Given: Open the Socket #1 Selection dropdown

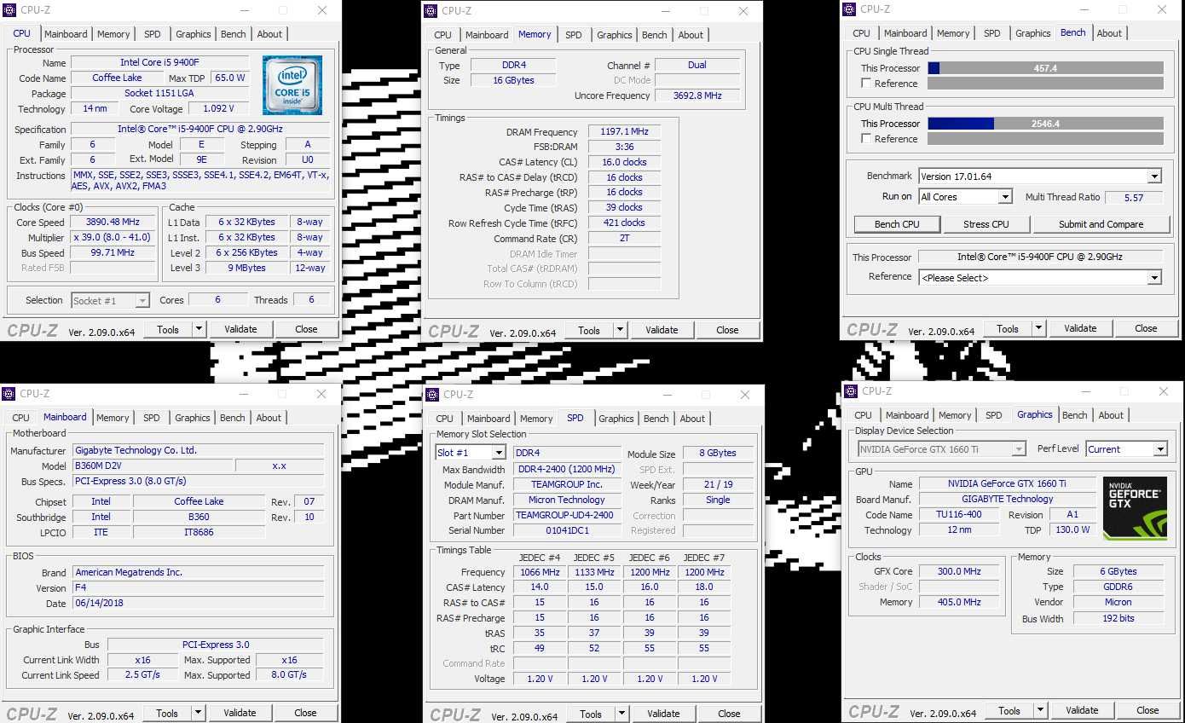Looking at the screenshot, I should click(142, 301).
